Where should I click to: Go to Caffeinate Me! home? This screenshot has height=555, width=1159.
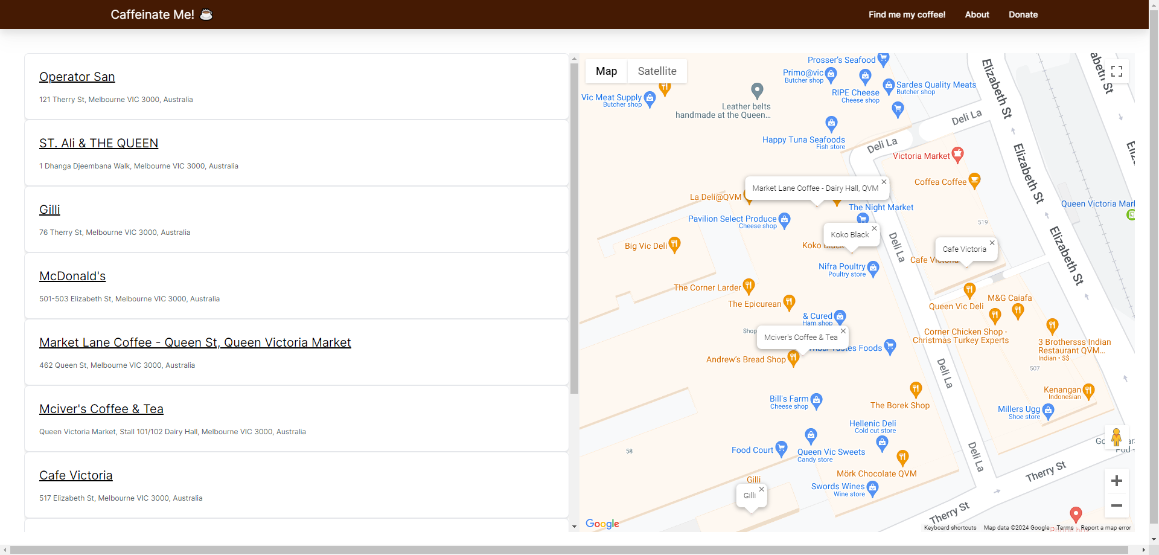[x=161, y=14]
